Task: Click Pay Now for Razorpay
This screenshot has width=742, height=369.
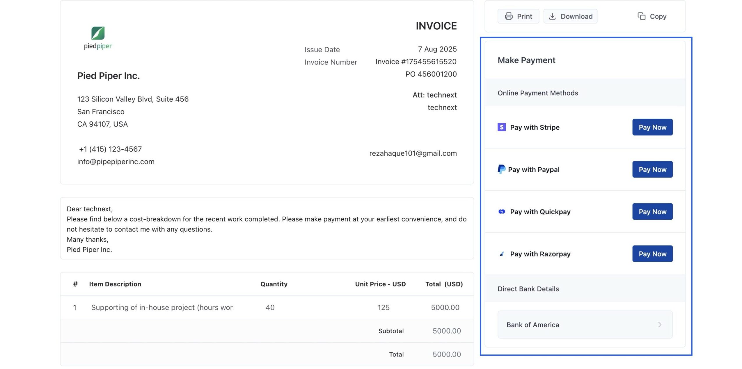Action: tap(652, 254)
